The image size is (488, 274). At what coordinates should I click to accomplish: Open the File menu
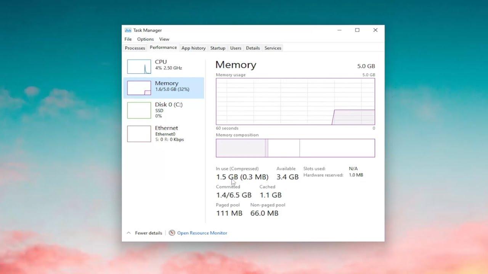(x=128, y=39)
